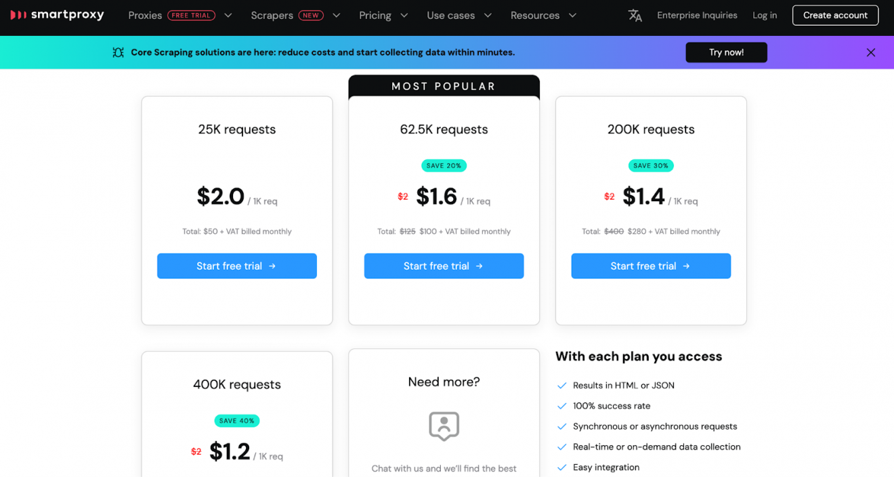Click the Try now! button
Image resolution: width=894 pixels, height=477 pixels.
[726, 52]
